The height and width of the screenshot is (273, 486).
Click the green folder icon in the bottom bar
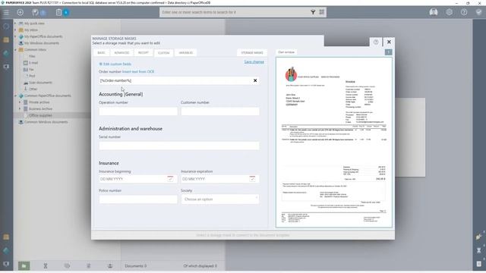(24, 266)
